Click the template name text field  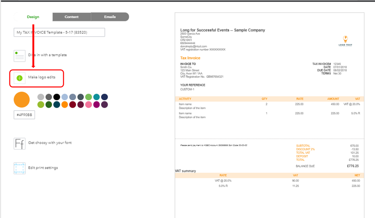[x=59, y=33]
